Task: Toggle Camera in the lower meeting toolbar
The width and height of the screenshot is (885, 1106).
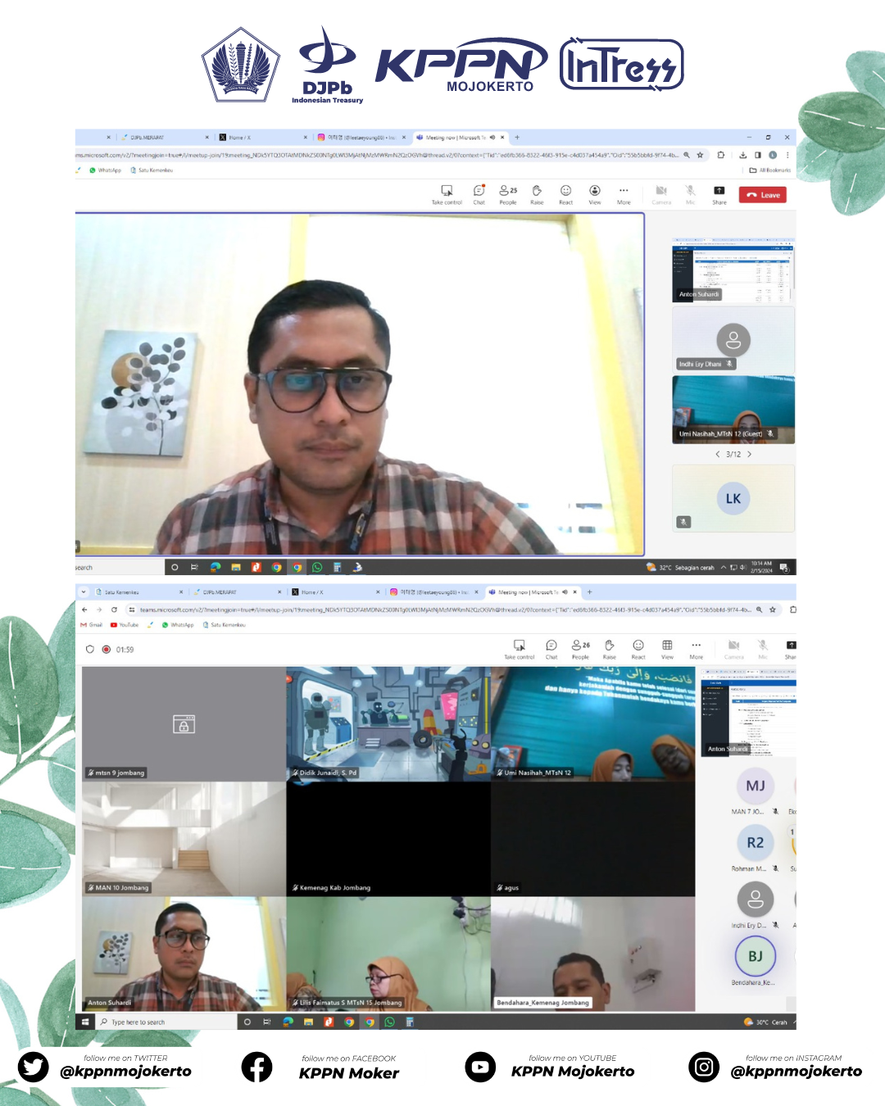Action: click(733, 648)
